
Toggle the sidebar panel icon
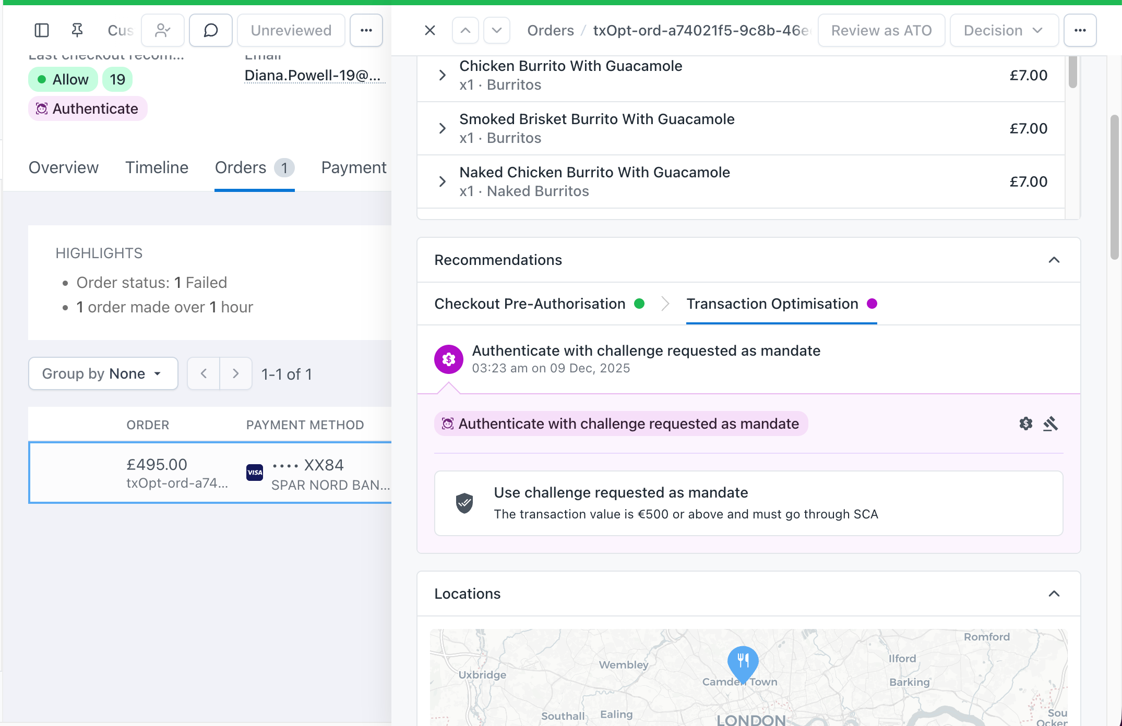click(x=42, y=30)
